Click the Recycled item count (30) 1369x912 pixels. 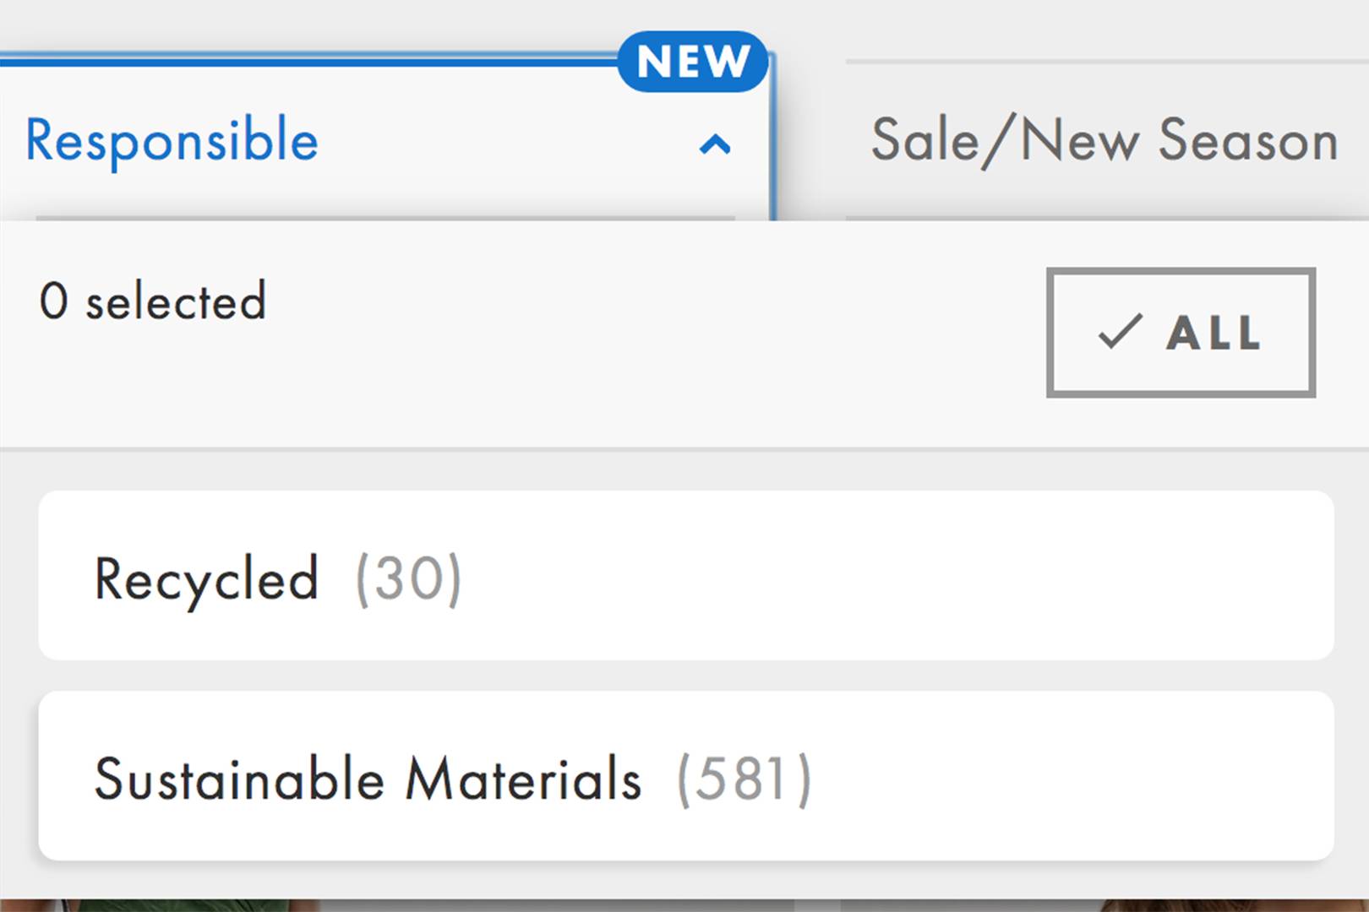pos(408,579)
